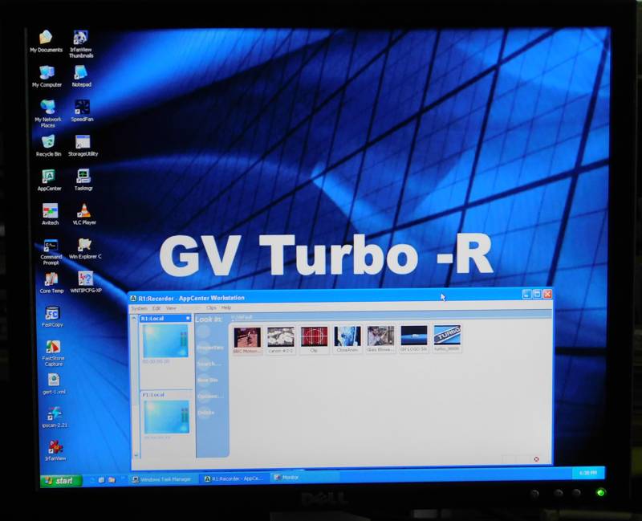Open the Windows Start menu
This screenshot has height=521, width=642.
[x=61, y=480]
